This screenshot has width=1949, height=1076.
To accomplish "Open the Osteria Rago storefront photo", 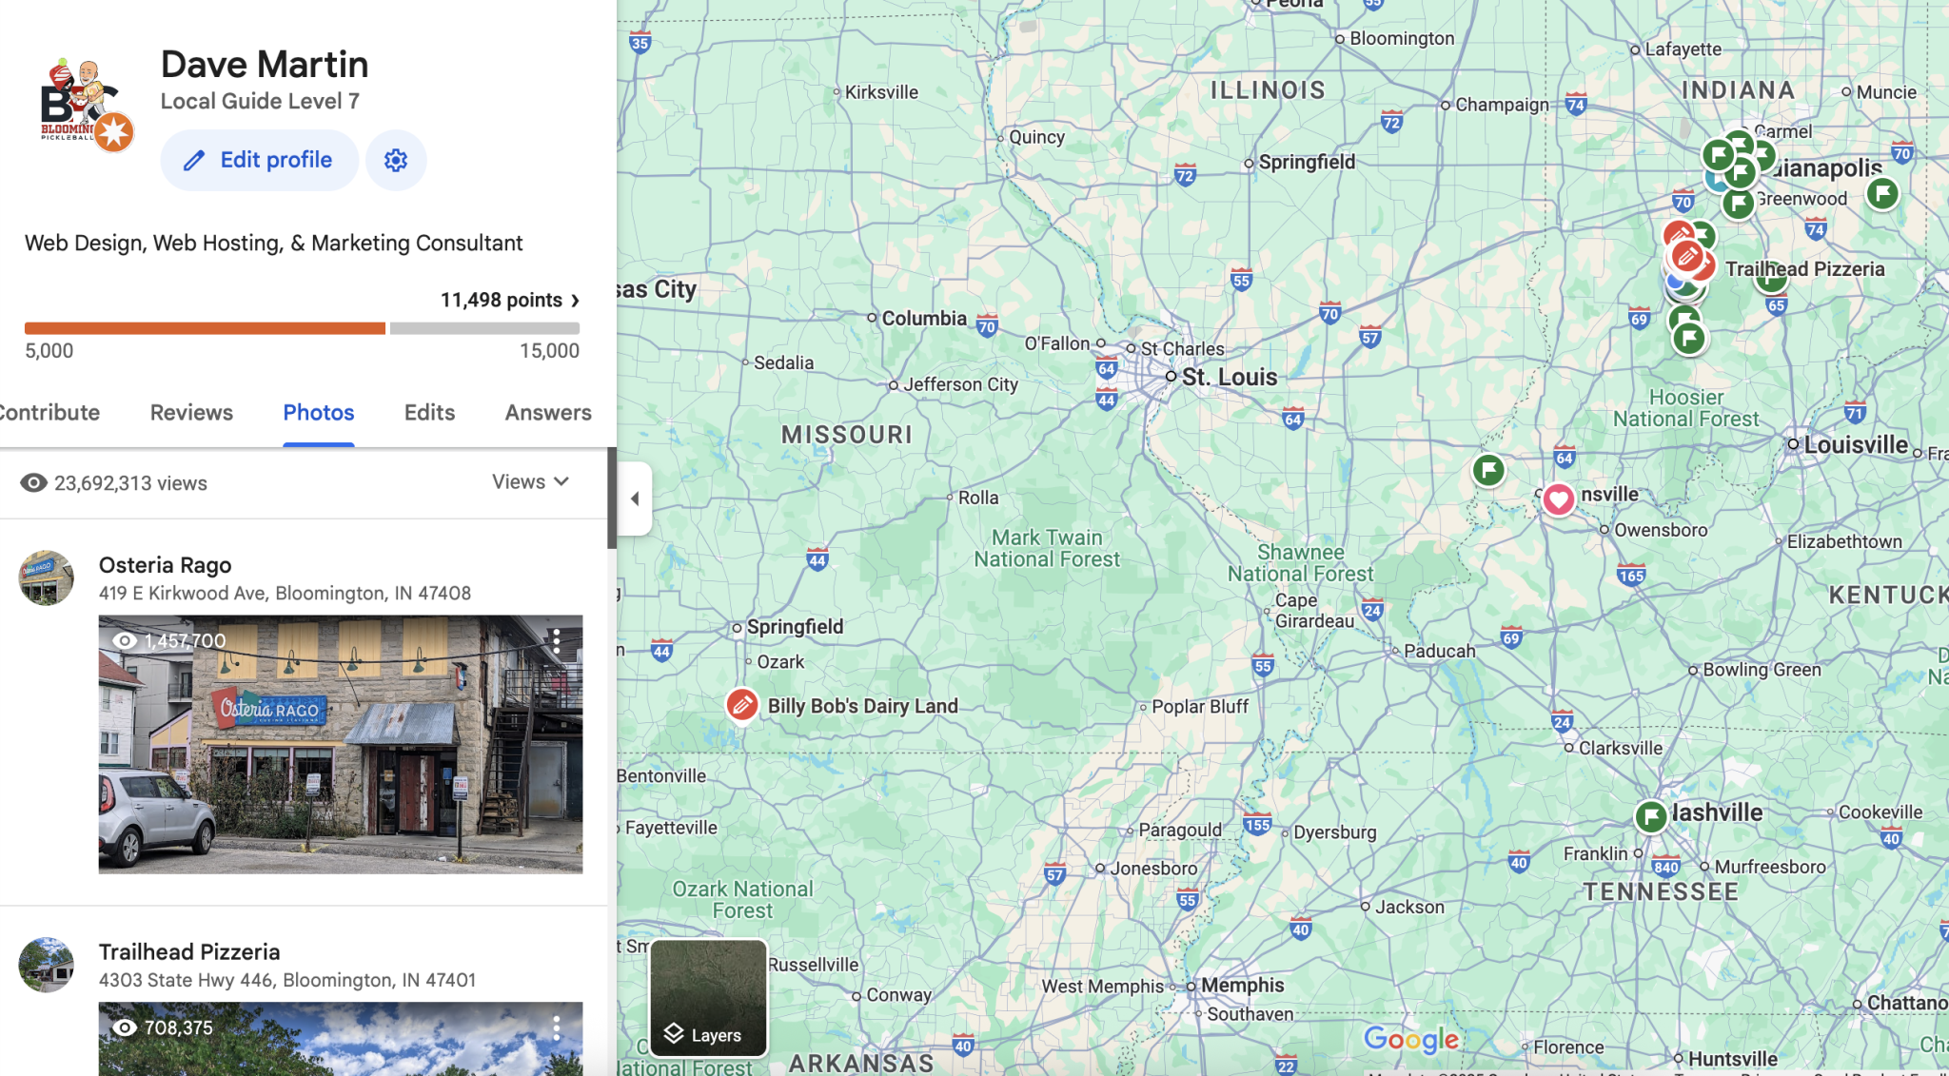I will (x=340, y=744).
